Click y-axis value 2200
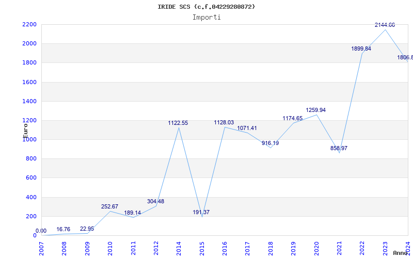 tap(29, 24)
